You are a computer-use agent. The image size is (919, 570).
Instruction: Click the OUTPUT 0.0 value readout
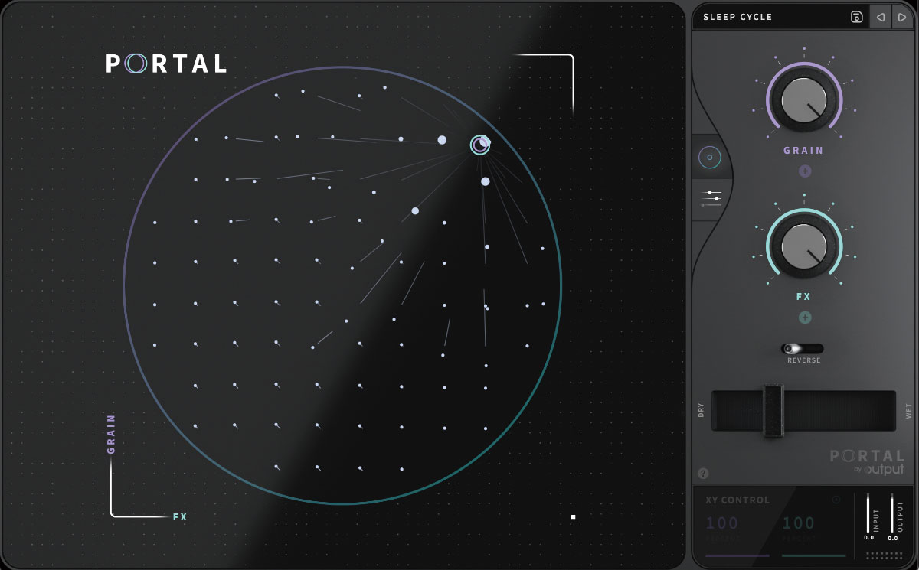(x=893, y=538)
